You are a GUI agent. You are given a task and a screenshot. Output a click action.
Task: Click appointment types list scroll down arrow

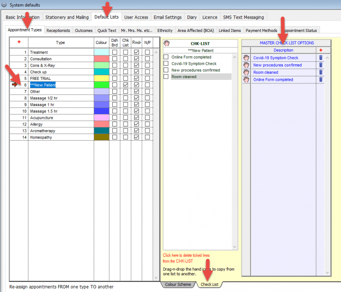156,278
